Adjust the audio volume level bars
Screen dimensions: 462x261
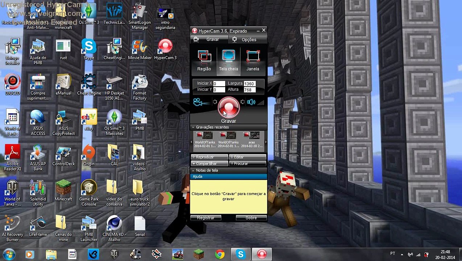point(260,103)
